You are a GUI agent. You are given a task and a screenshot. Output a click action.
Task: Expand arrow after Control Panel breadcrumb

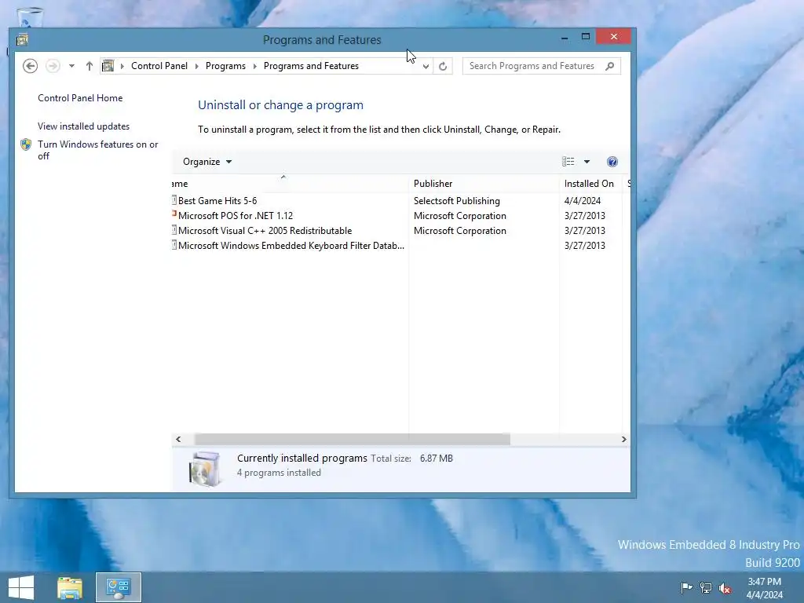pos(197,66)
